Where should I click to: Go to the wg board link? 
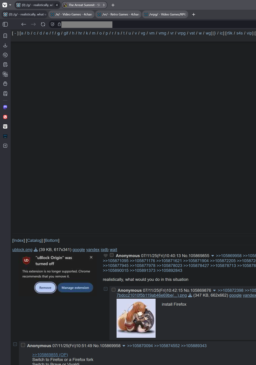point(208,33)
